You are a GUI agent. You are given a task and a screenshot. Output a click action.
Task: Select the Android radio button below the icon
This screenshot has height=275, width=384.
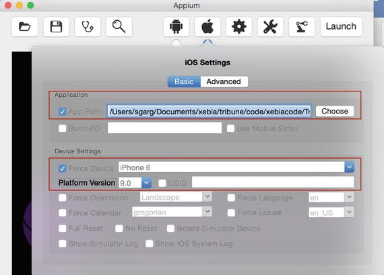[176, 43]
